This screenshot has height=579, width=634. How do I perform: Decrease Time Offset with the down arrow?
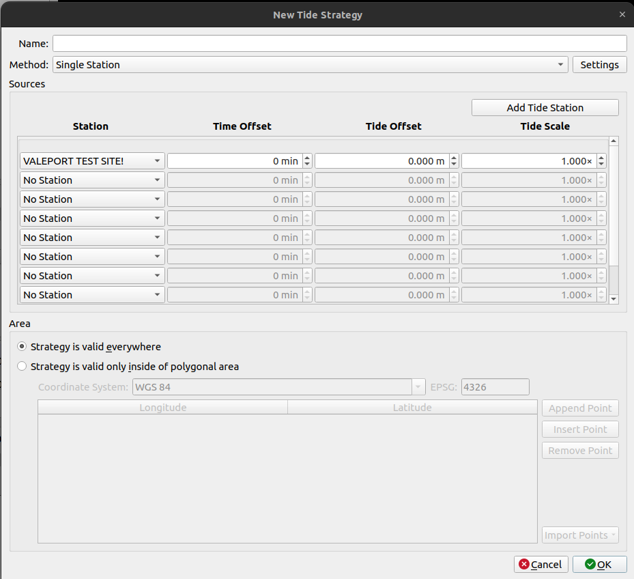tap(307, 165)
